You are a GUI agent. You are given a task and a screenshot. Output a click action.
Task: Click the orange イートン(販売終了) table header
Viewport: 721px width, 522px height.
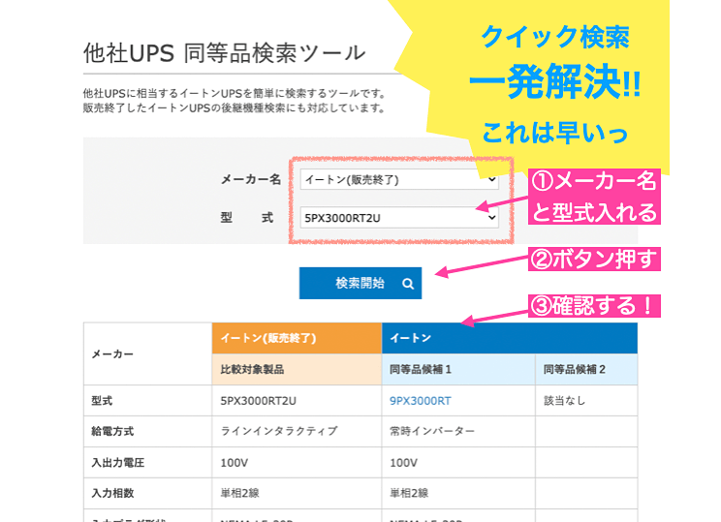point(298,338)
